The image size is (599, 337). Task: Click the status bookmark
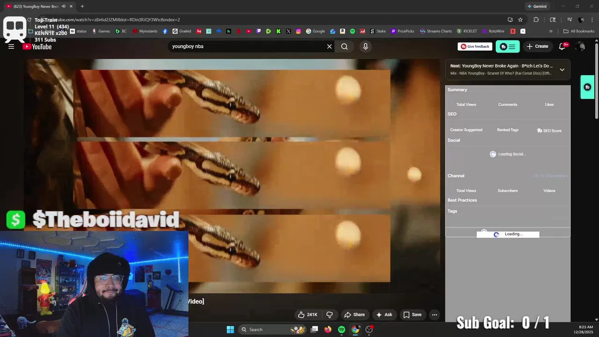[79, 31]
